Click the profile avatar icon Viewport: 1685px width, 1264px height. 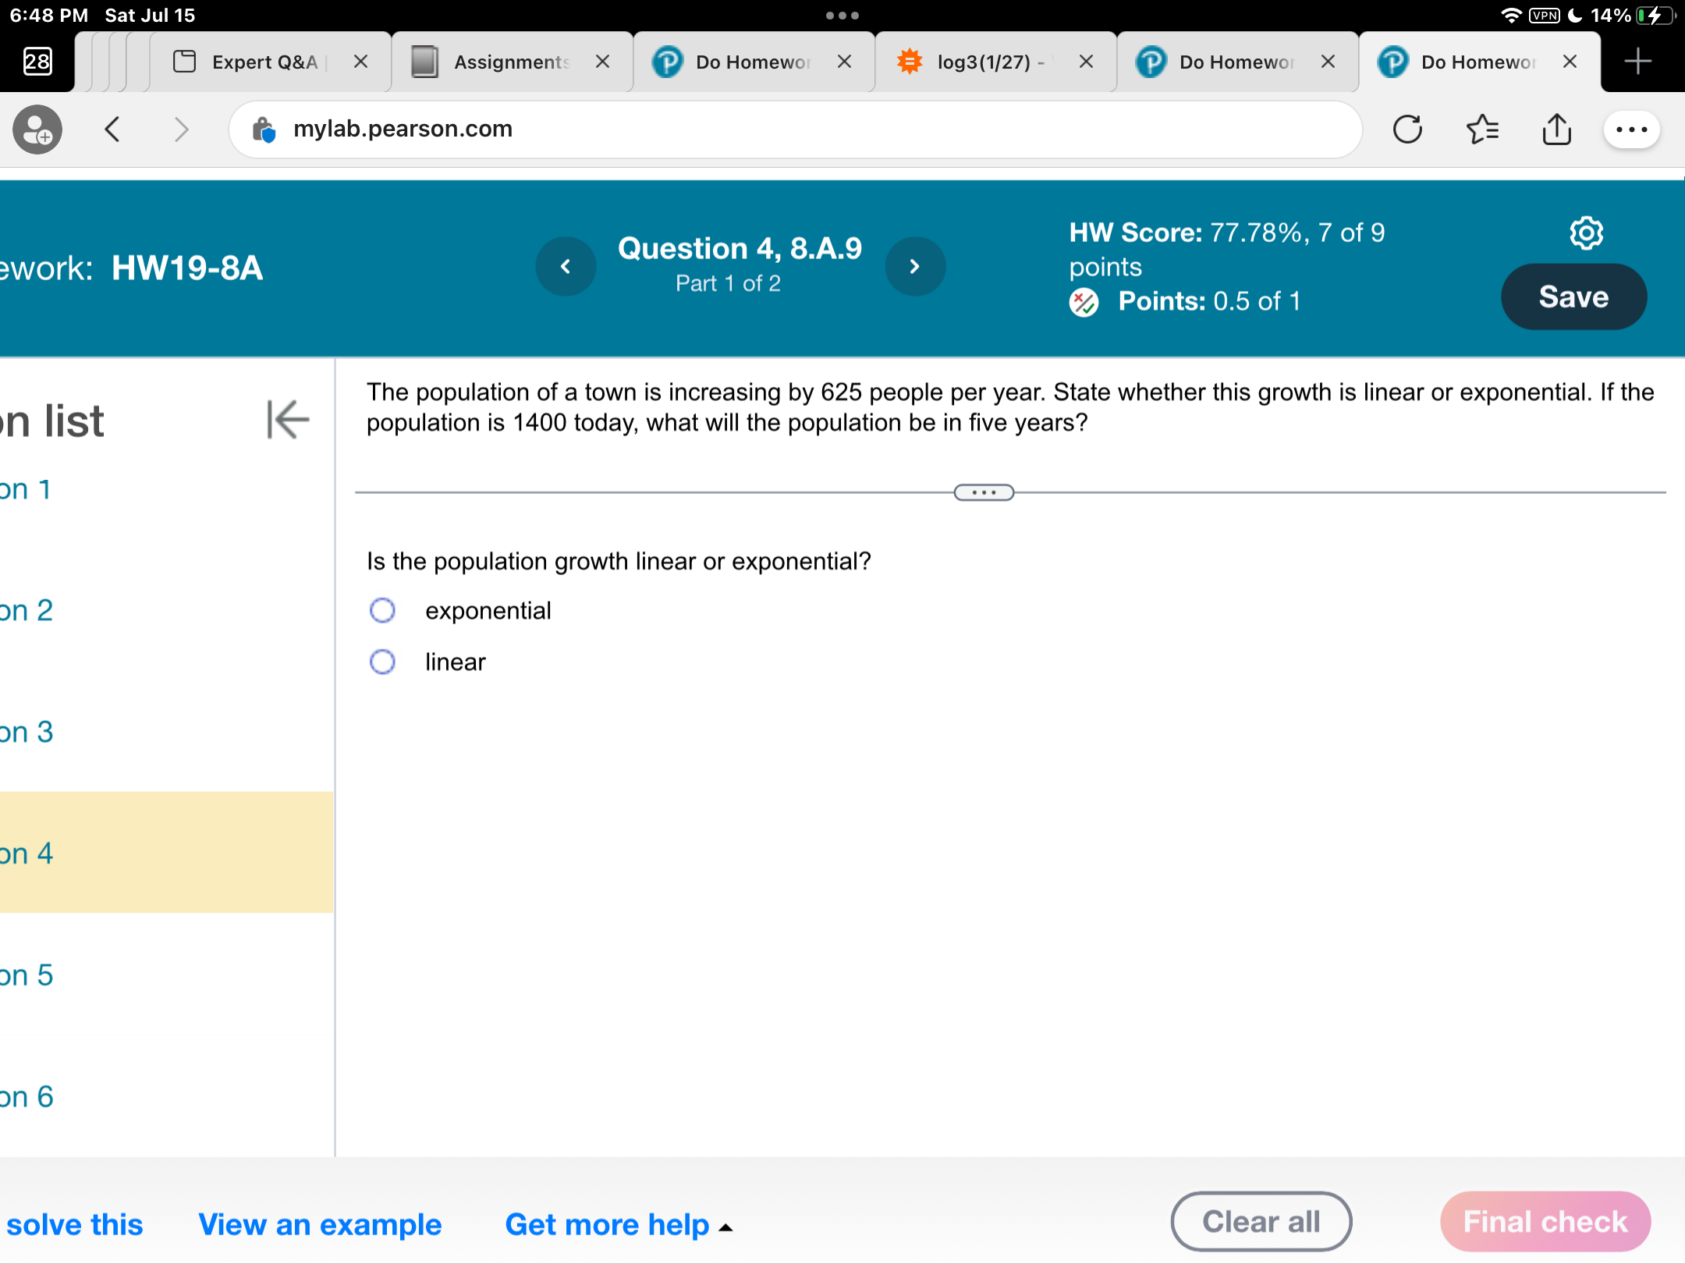[x=37, y=130]
